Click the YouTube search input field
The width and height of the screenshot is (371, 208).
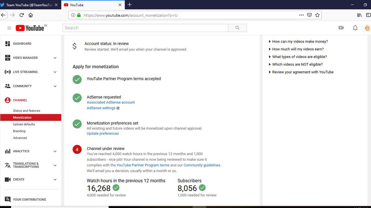click(x=145, y=28)
